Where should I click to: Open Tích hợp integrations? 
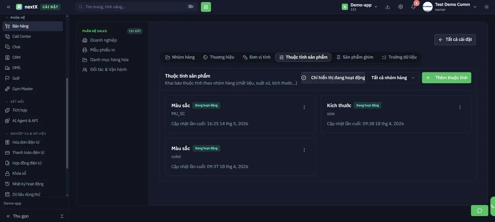click(x=33, y=110)
